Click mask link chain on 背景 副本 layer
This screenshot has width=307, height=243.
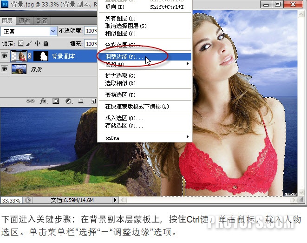point(30,56)
